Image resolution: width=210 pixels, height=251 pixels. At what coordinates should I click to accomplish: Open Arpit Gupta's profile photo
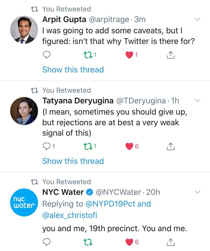24,30
